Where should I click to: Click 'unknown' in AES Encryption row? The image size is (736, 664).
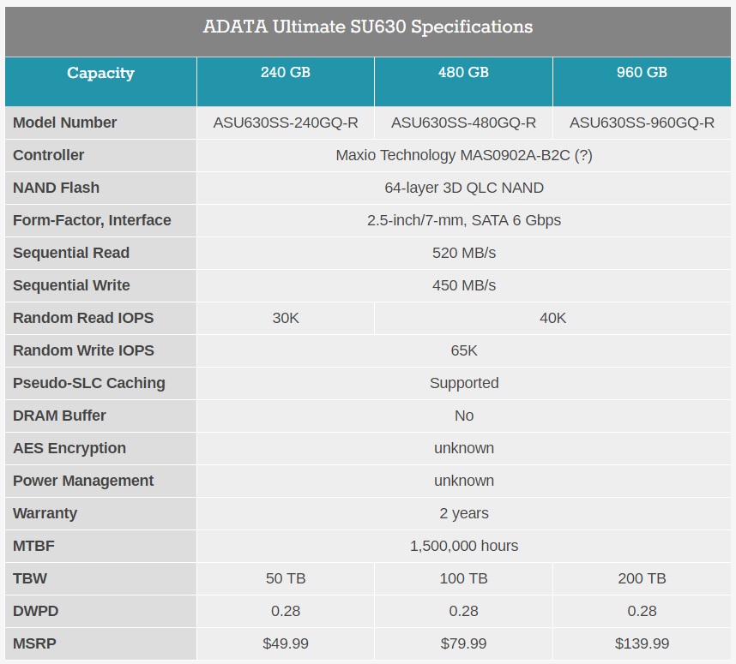[464, 448]
